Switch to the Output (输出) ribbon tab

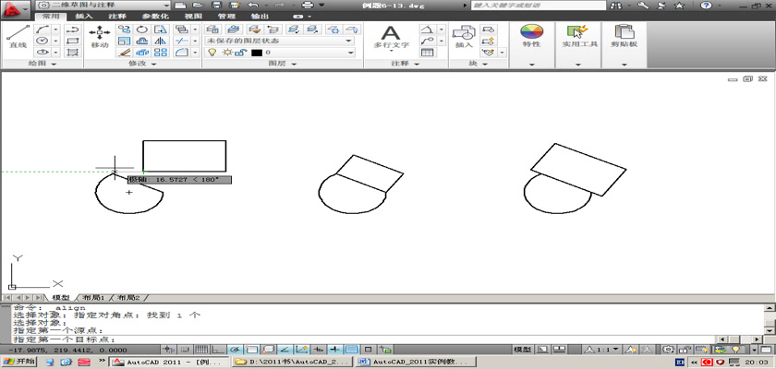coord(260,17)
